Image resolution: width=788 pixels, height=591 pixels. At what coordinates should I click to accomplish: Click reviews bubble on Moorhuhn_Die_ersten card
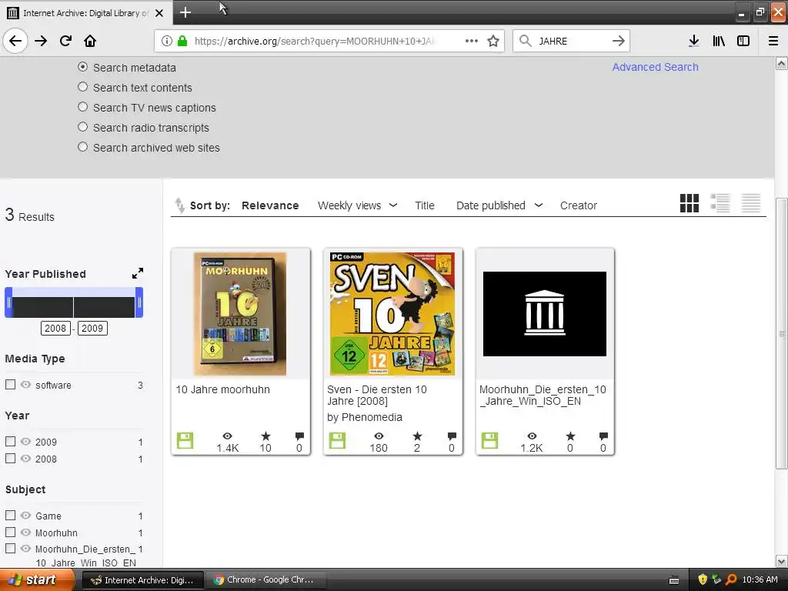coord(603,436)
